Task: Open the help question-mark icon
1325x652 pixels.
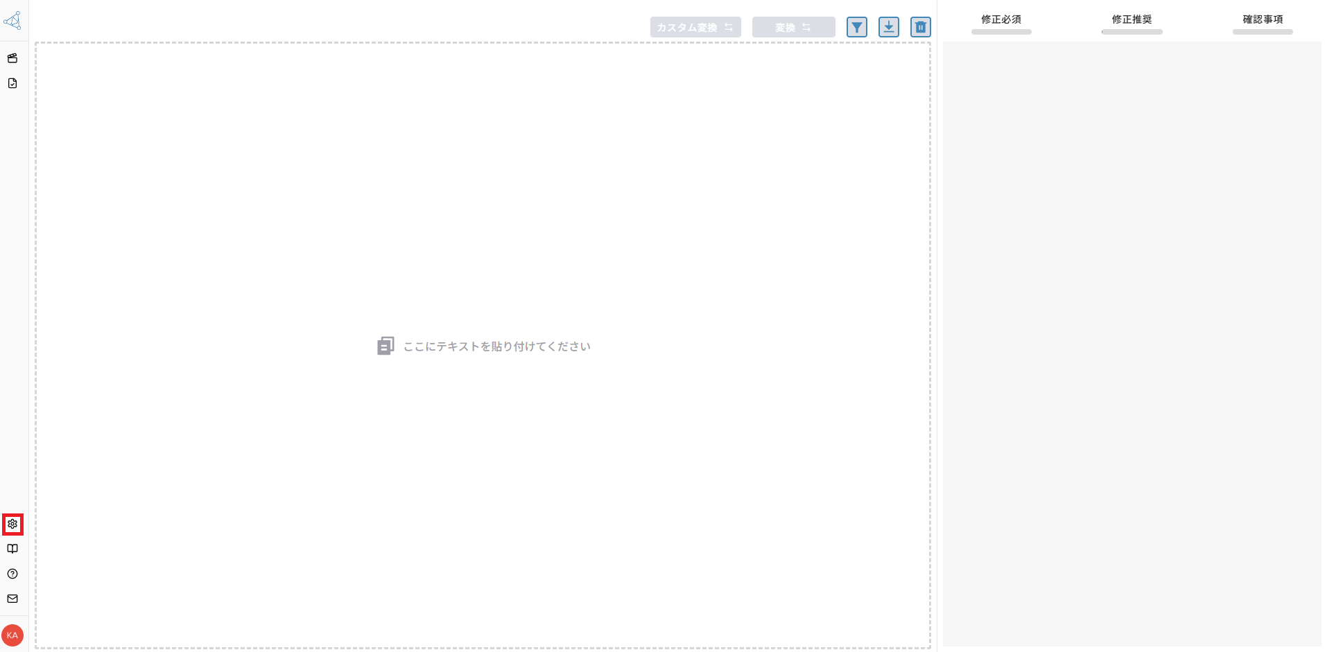Action: (12, 574)
